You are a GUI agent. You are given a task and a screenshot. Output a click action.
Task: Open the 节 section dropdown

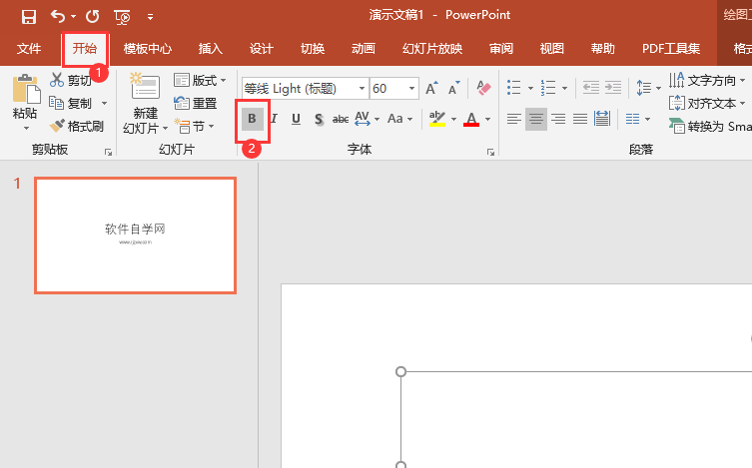tap(194, 127)
